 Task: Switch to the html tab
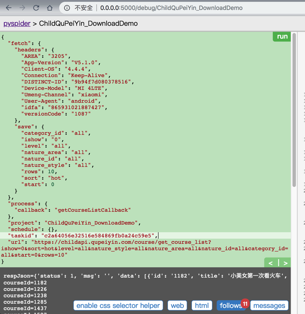coord(202,305)
